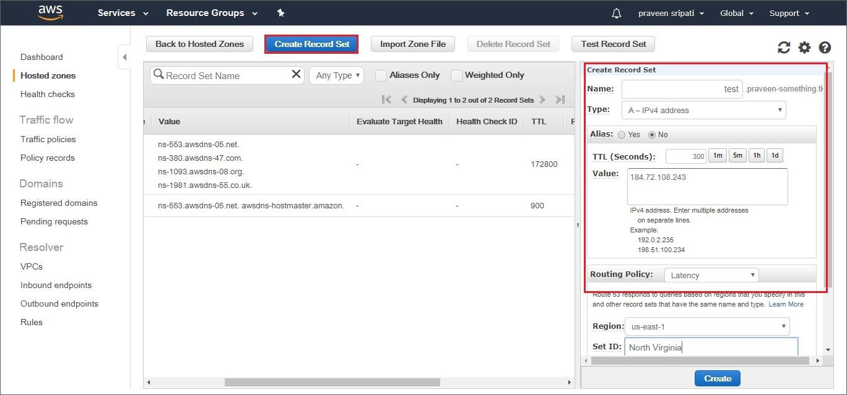Select Alias No radio button

click(x=651, y=135)
